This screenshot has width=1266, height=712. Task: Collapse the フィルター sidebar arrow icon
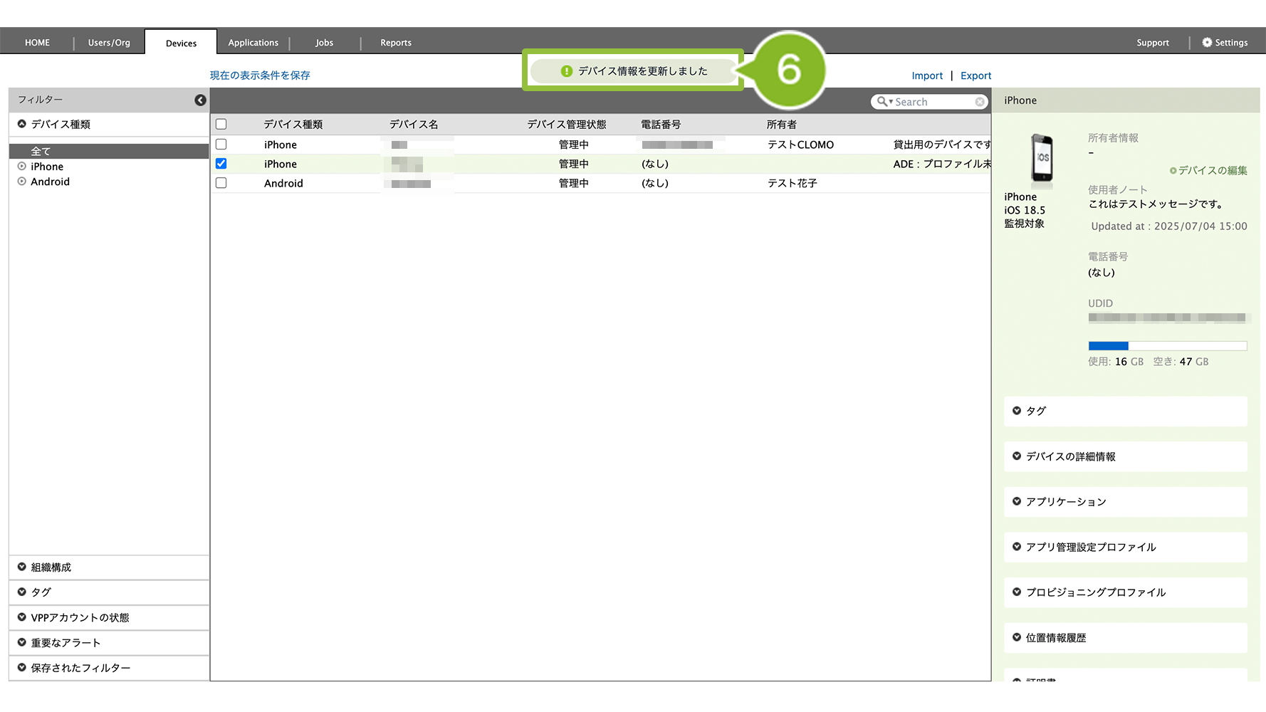click(200, 100)
